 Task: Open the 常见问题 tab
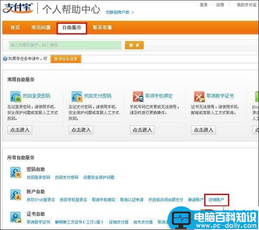pos(41,28)
